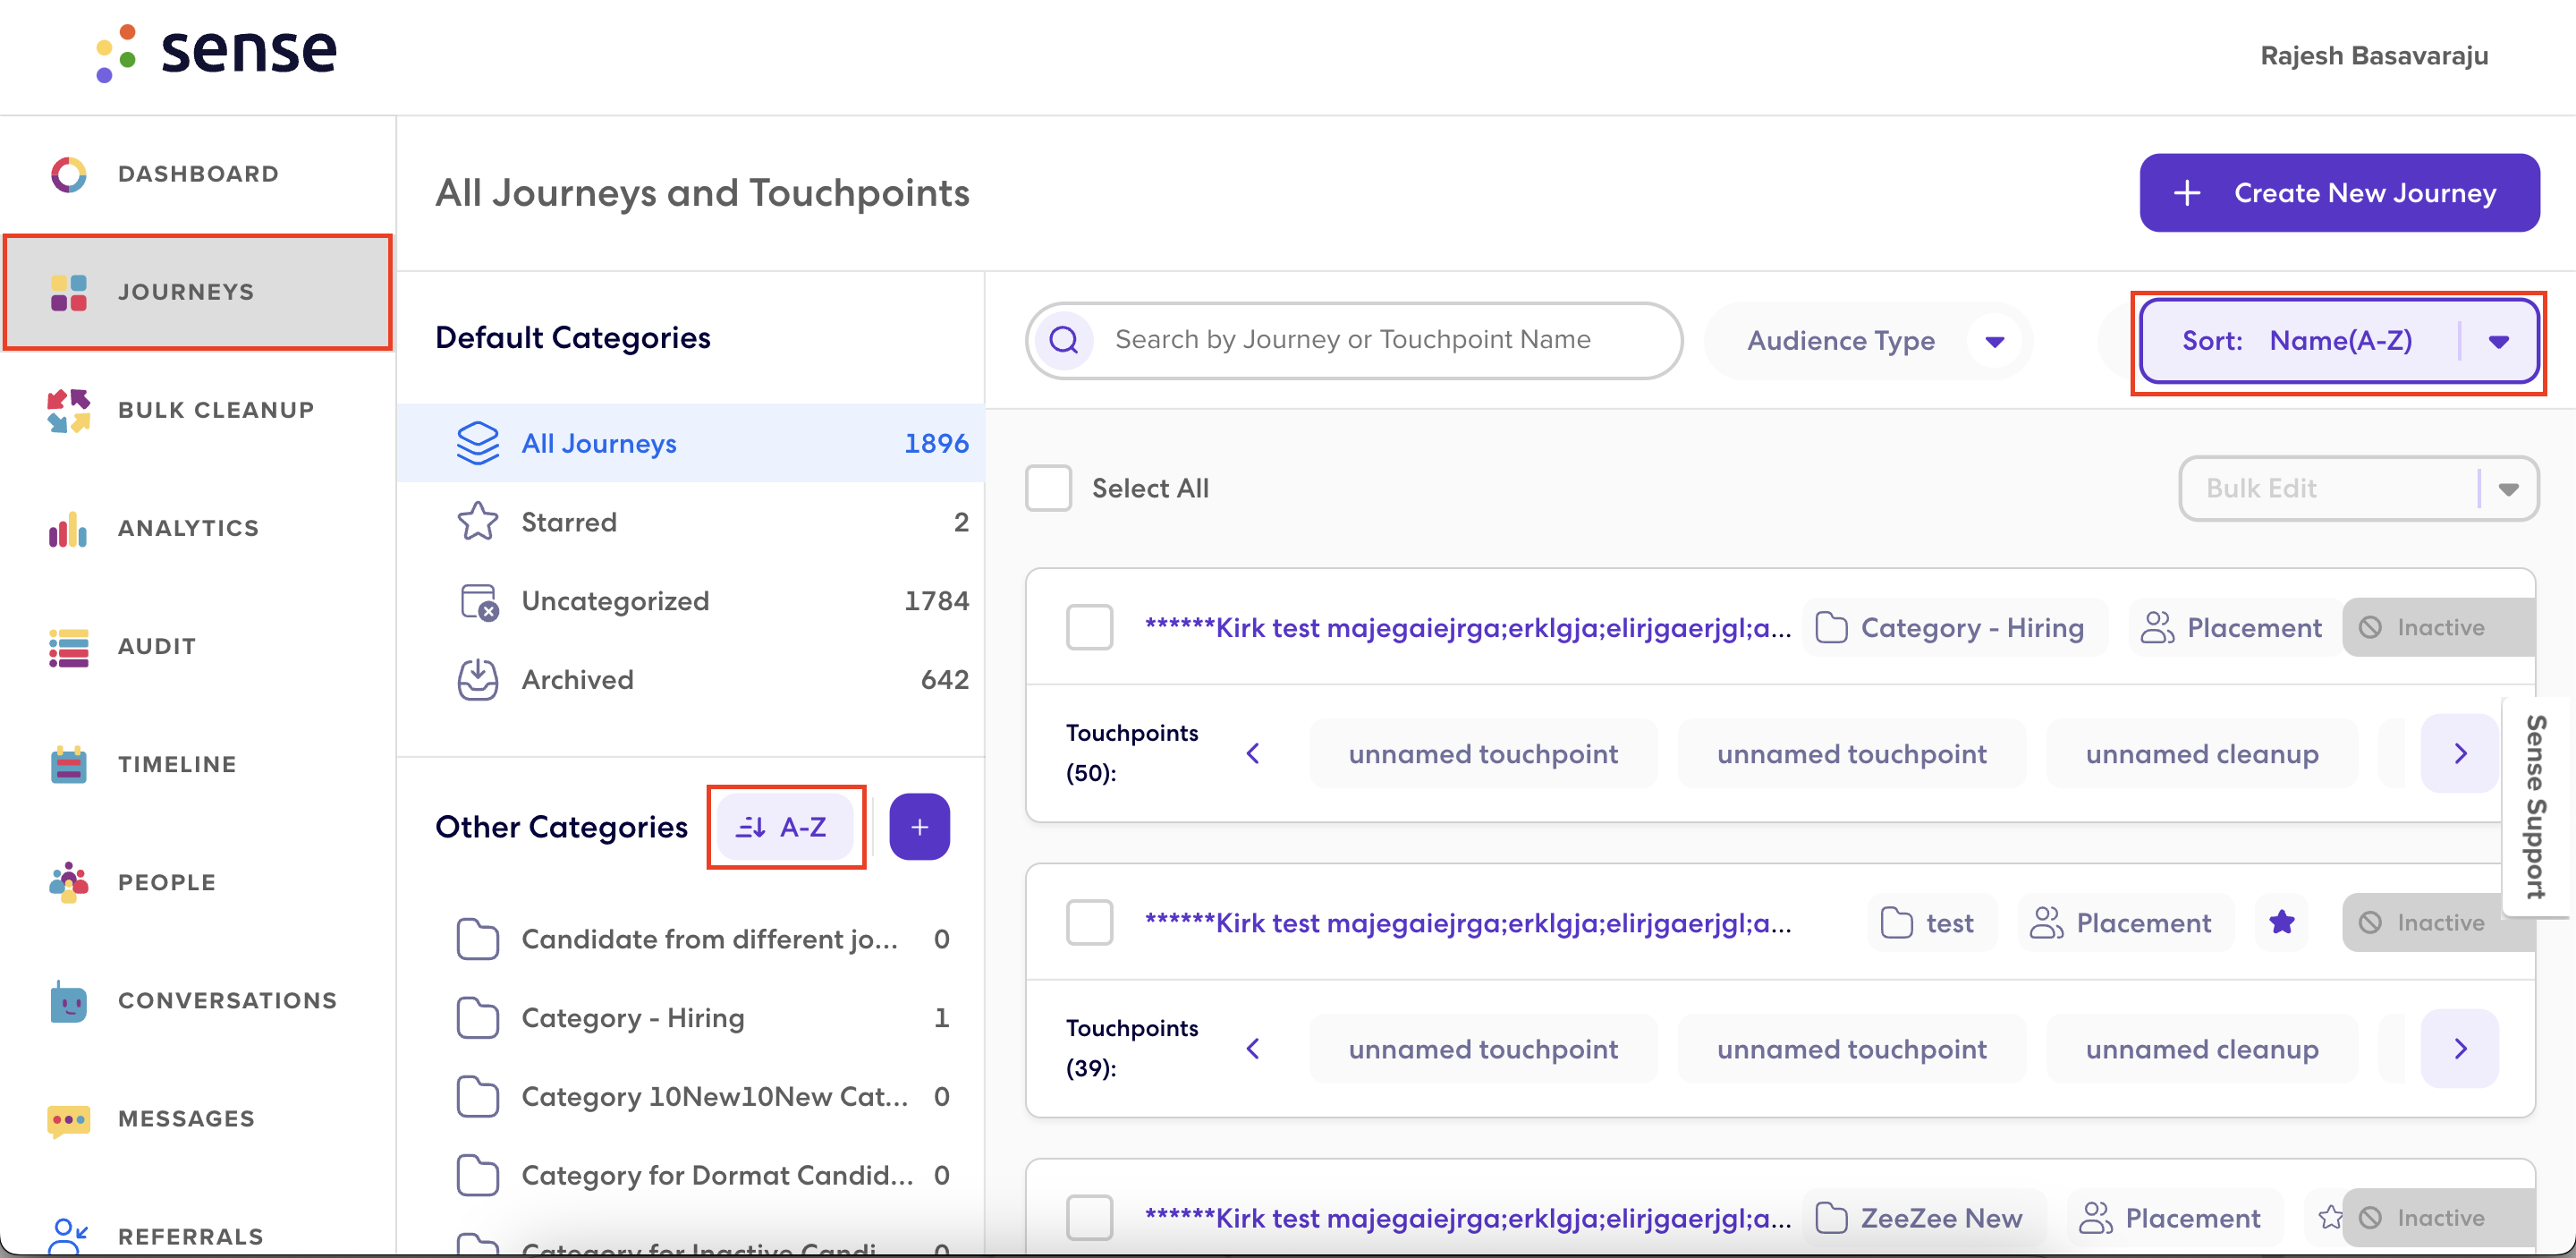Open Conversations chatbot icon
The height and width of the screenshot is (1258, 2576).
point(68,1001)
